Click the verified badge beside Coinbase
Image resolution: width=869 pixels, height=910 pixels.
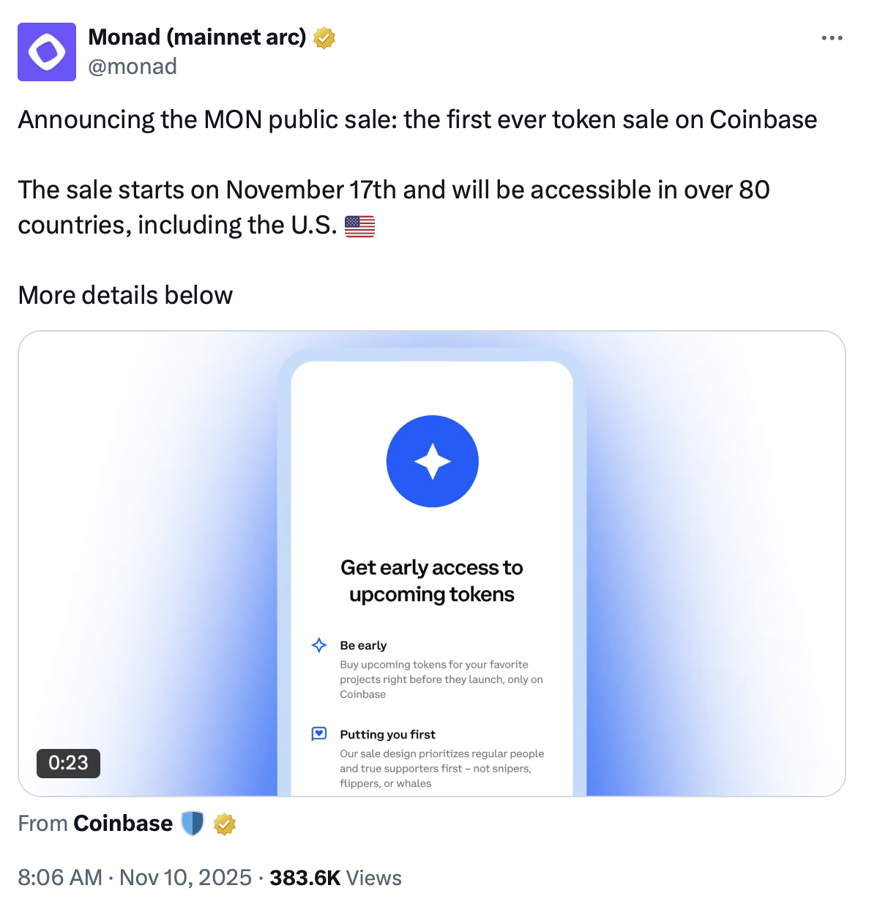(x=224, y=824)
